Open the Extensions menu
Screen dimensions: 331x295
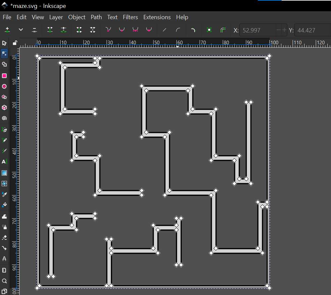(157, 17)
